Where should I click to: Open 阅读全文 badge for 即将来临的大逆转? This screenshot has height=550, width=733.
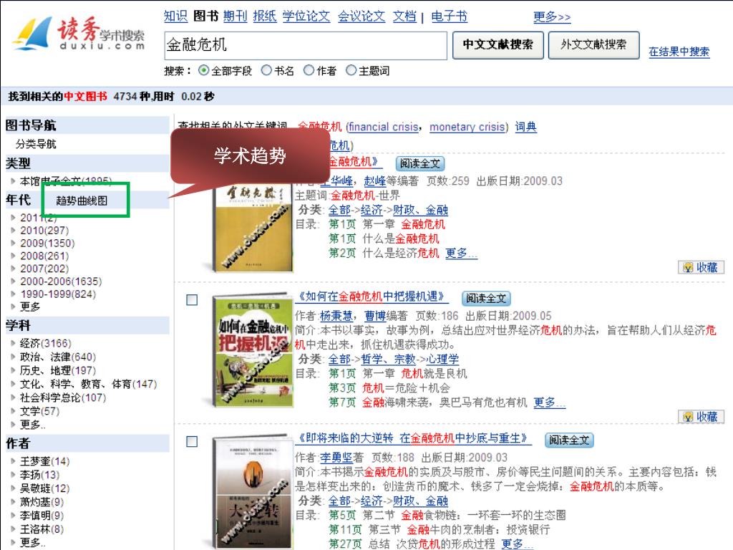pos(569,440)
